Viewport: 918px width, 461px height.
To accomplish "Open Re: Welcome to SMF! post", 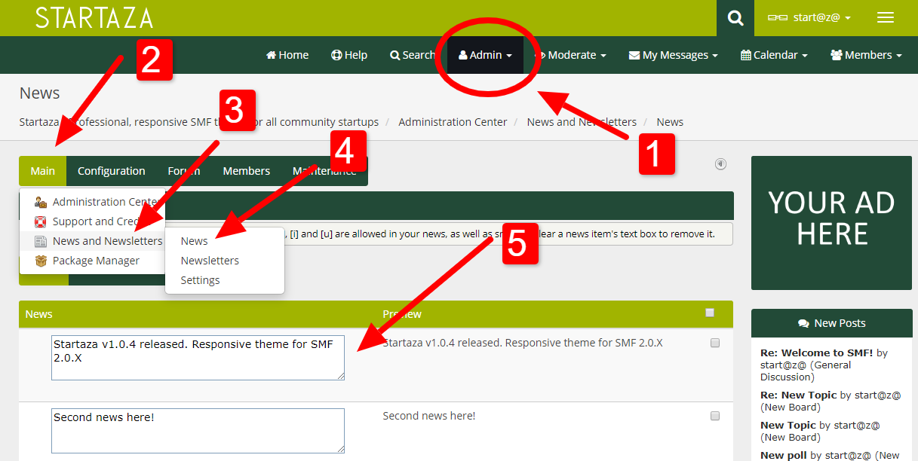I will [817, 353].
